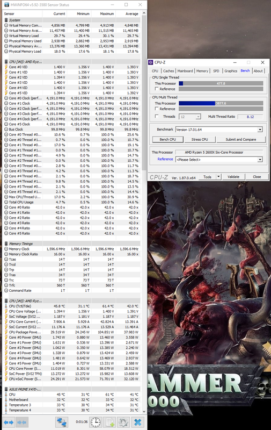
Task: Enable Multi Thread Reference checkbox in CPU-Z
Action: point(157,109)
